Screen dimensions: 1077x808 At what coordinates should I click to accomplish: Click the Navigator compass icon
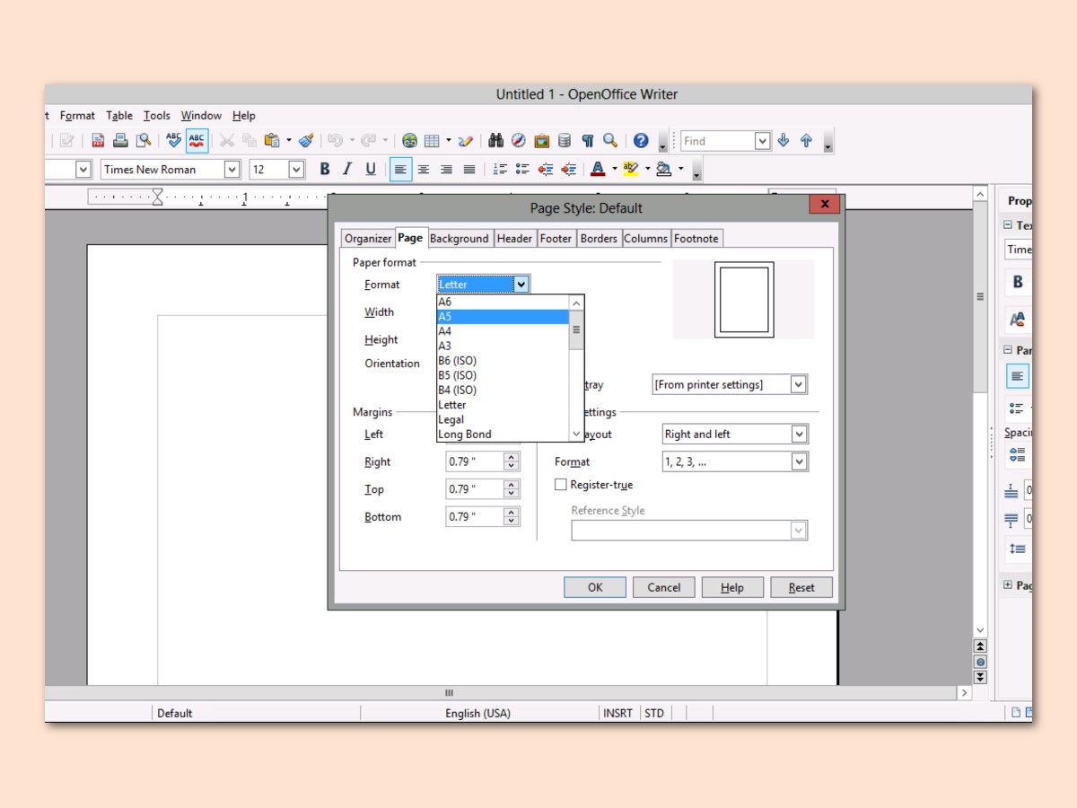click(518, 140)
